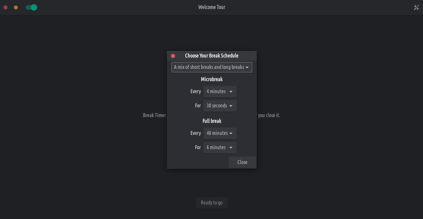This screenshot has height=219, width=423.
Task: Click the 'For' label under Full break
Action: [198, 148]
